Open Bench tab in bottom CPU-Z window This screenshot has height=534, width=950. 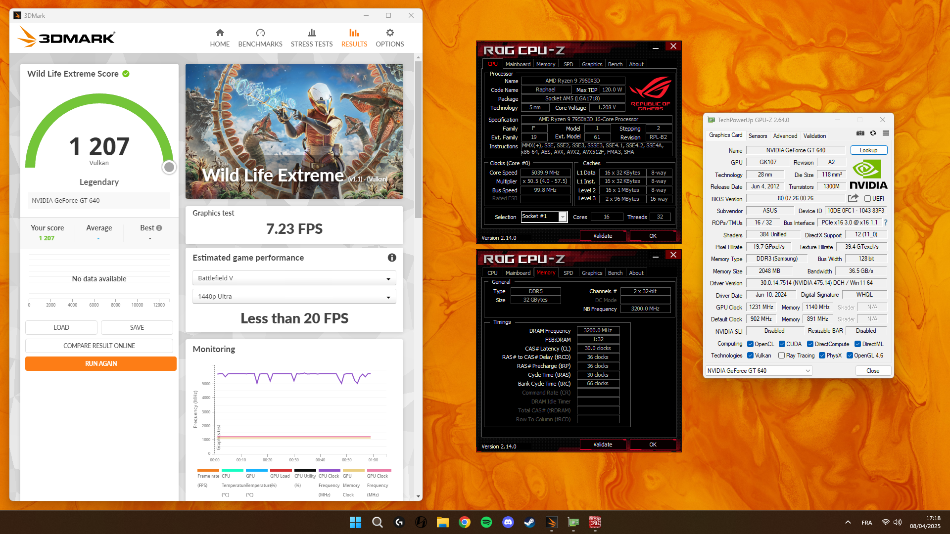click(615, 273)
